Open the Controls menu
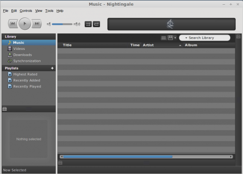 point(26,11)
